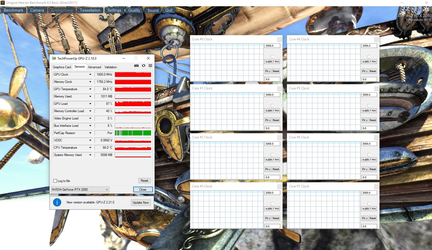
Task: Toggle the checkbox in Core #0 Clock panel
Action: (x=272, y=57)
